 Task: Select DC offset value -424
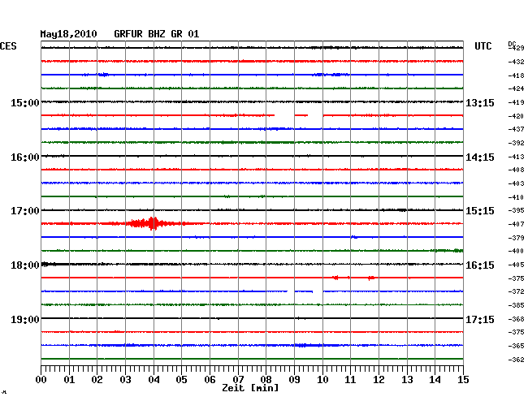click(x=516, y=88)
